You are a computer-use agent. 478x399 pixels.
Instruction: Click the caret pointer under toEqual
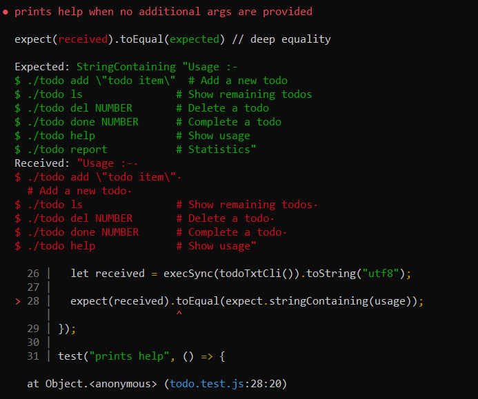(x=179, y=314)
